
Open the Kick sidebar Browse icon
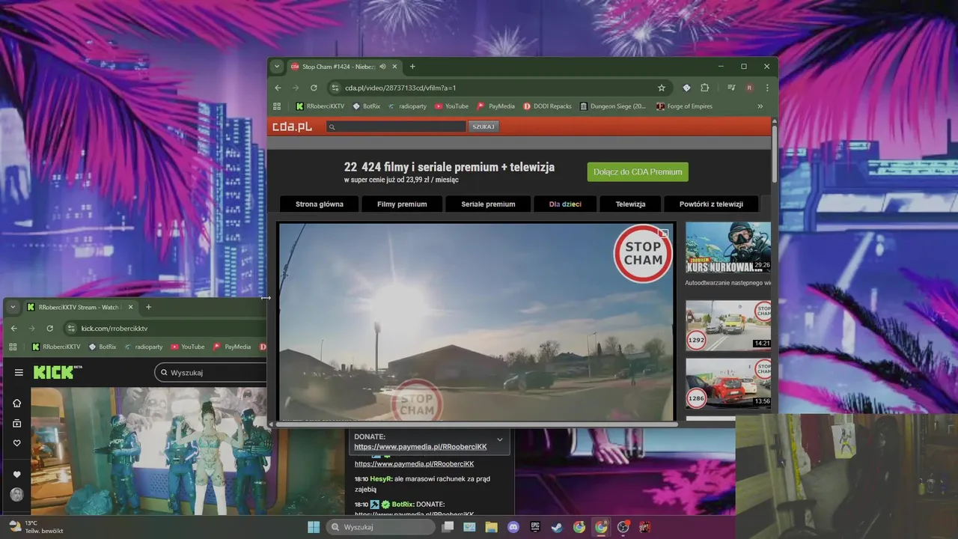click(16, 423)
